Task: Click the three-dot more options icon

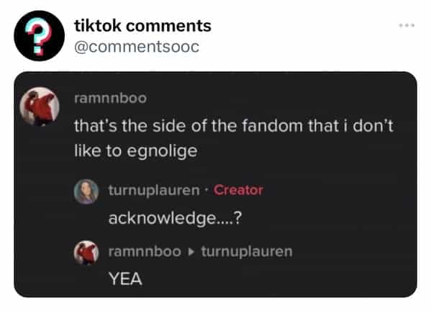Action: [407, 25]
